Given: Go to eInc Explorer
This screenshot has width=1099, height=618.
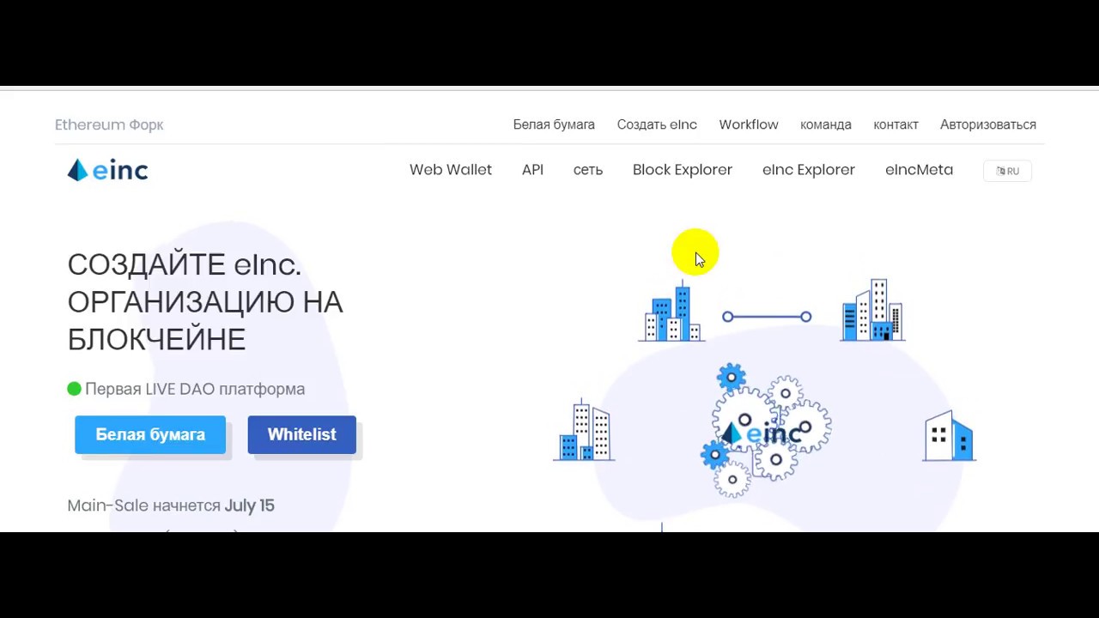Looking at the screenshot, I should coord(809,170).
